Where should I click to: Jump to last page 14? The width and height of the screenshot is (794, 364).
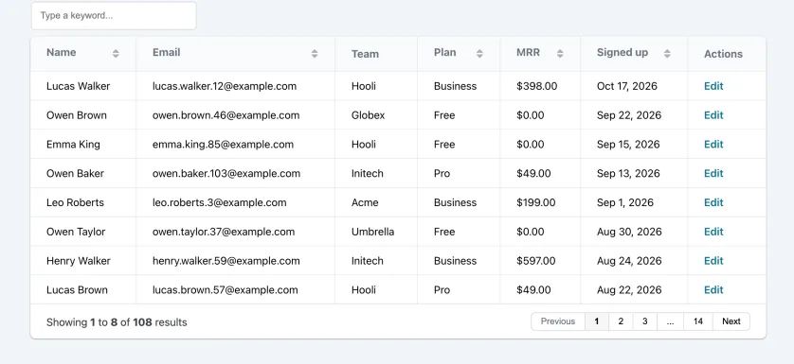coord(698,321)
